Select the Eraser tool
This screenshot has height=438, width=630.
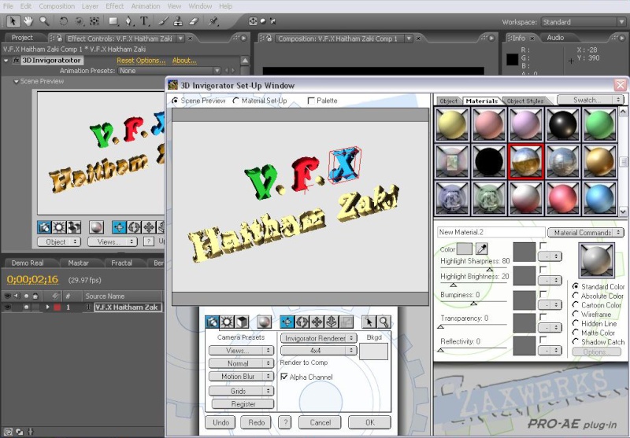(194, 21)
